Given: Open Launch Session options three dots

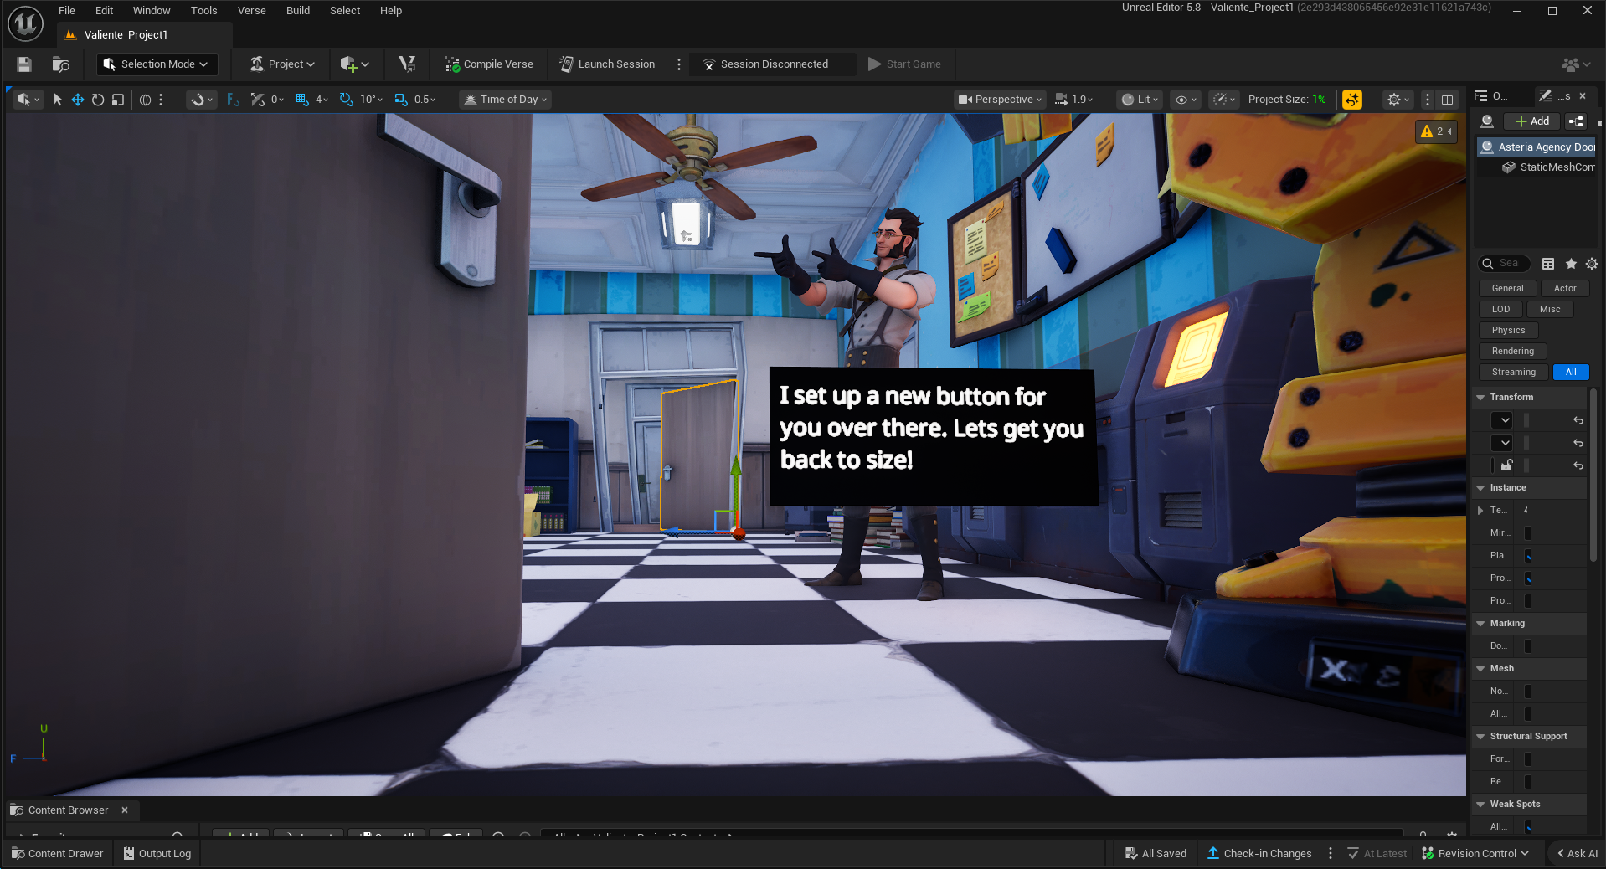Looking at the screenshot, I should point(679,64).
